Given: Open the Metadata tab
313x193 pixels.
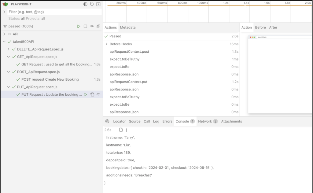Looking at the screenshot, I should 128,27.
